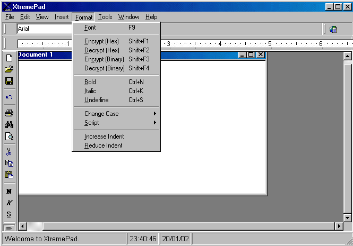Screen dimensions: 353x246
Task: Click the XtremePad title bar app icon
Action: [7, 7]
